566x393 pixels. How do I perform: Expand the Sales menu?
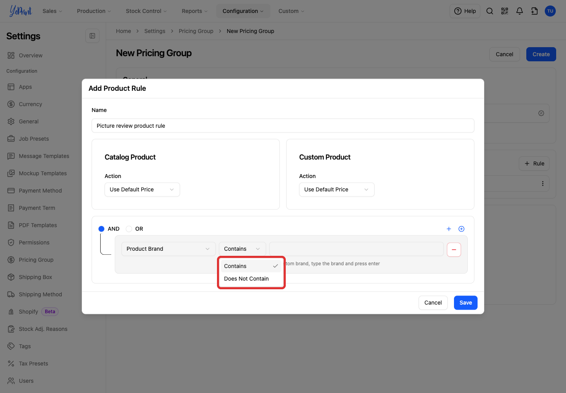point(52,11)
